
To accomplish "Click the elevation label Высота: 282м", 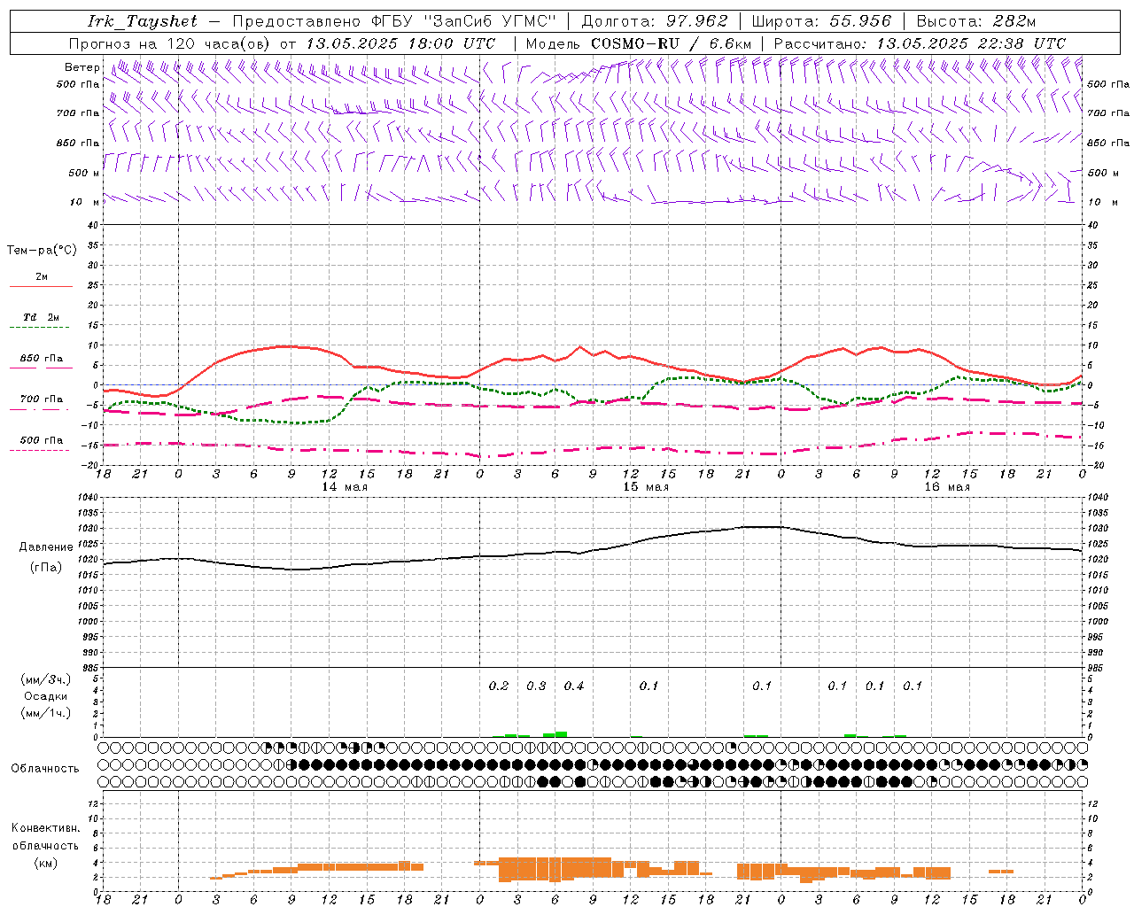I will pyautogui.click(x=975, y=21).
